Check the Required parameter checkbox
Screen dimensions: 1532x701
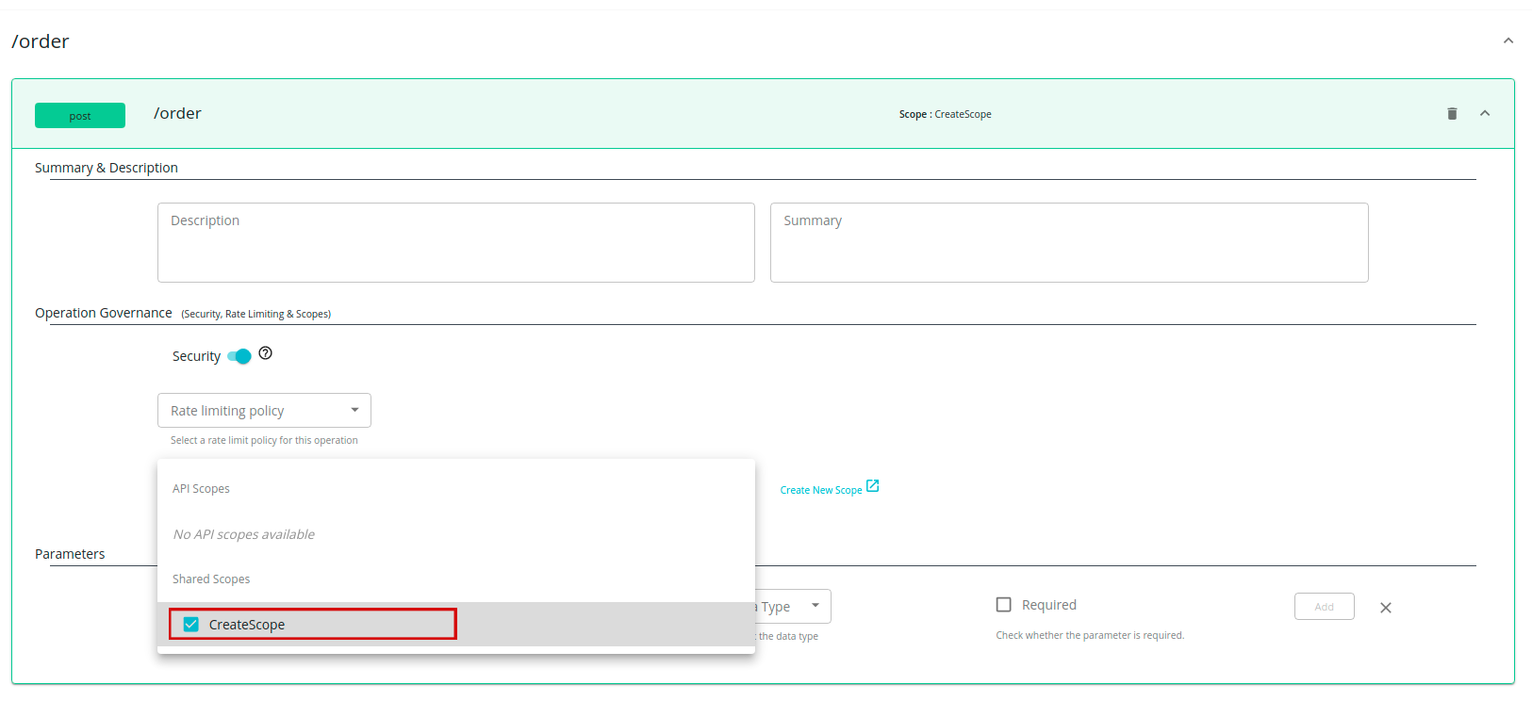[x=1004, y=605]
